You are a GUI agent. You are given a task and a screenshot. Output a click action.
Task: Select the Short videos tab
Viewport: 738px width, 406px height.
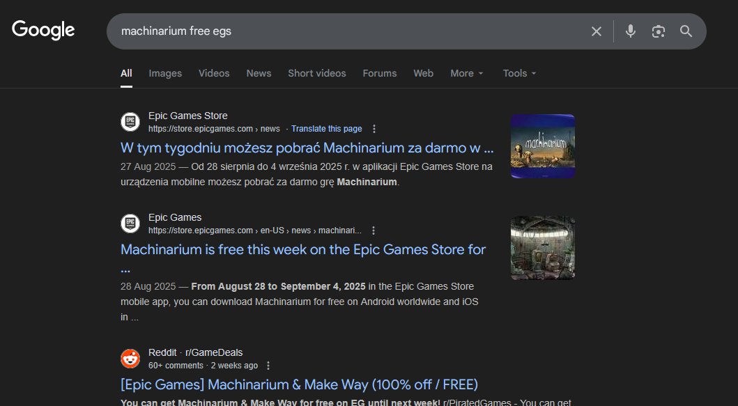coord(316,73)
